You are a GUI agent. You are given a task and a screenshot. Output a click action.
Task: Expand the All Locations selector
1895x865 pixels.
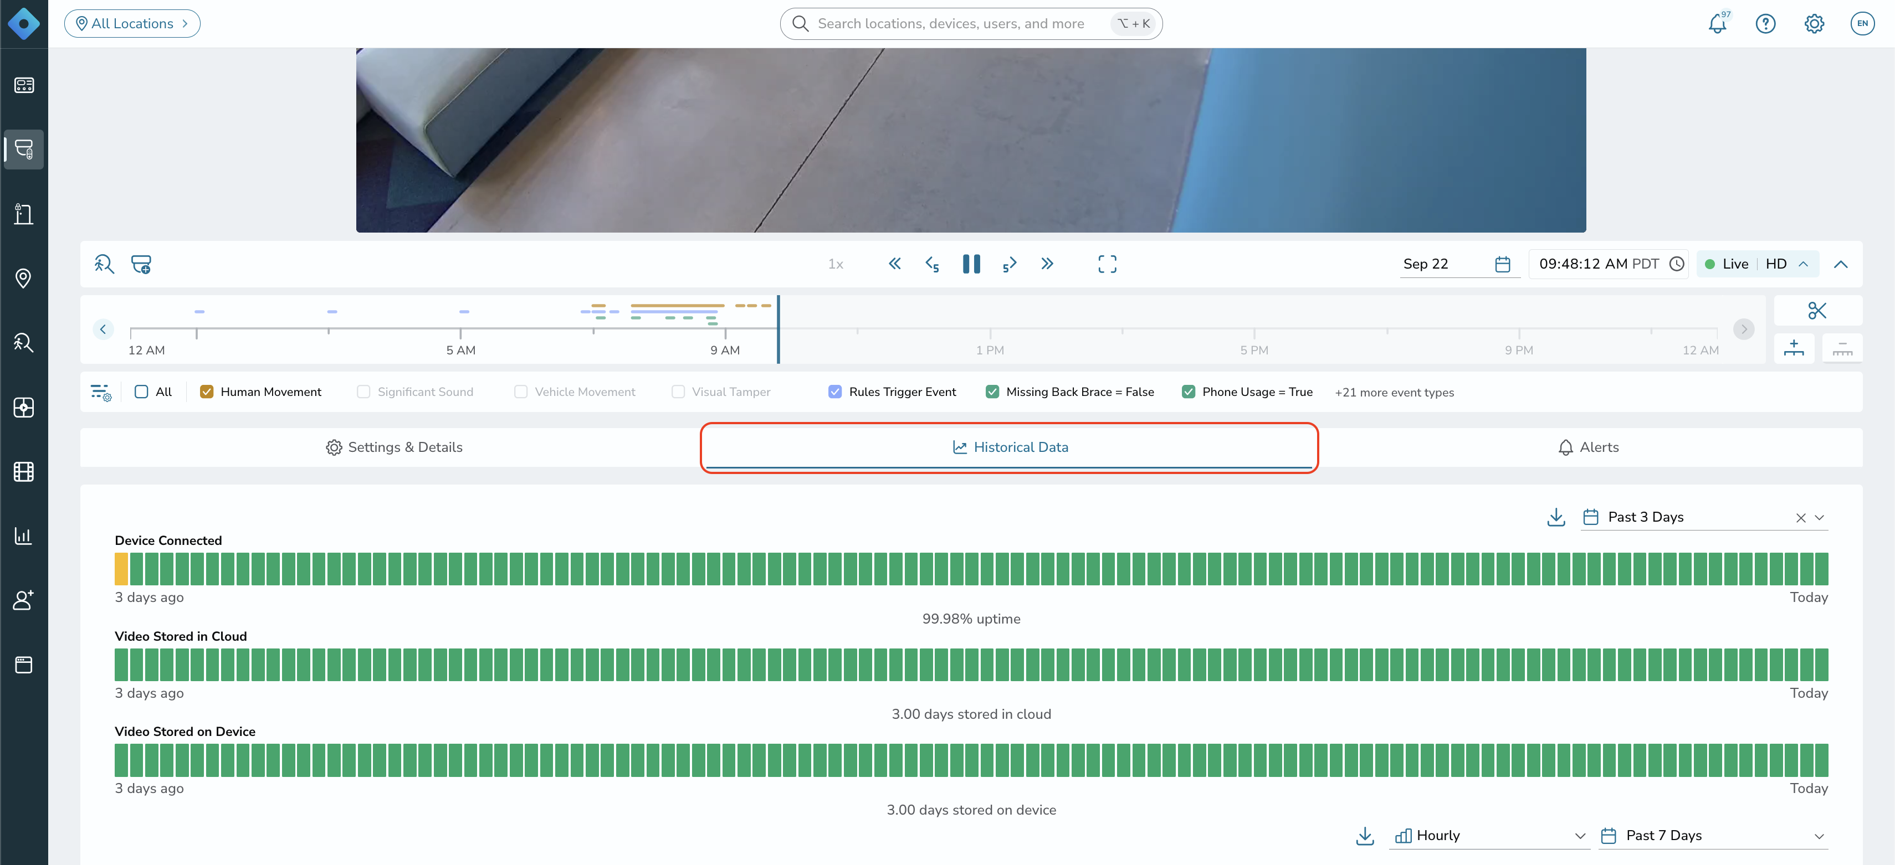(132, 23)
